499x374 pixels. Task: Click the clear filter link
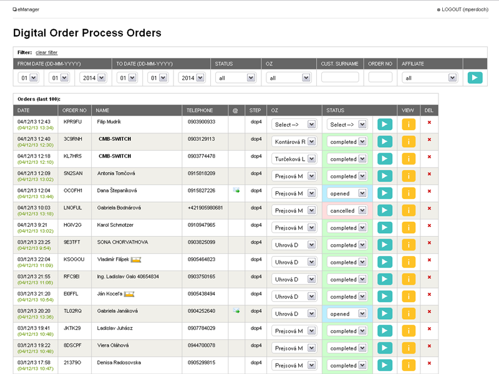pos(46,52)
